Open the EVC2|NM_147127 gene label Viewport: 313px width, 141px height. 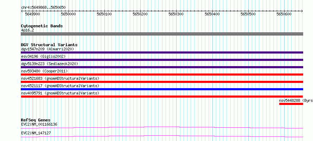click(36, 133)
